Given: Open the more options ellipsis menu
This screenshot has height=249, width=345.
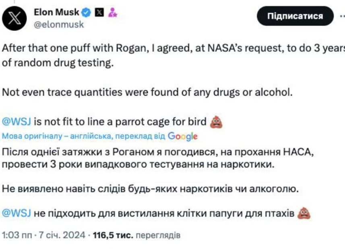Looking at the screenshot, I should [342, 16].
